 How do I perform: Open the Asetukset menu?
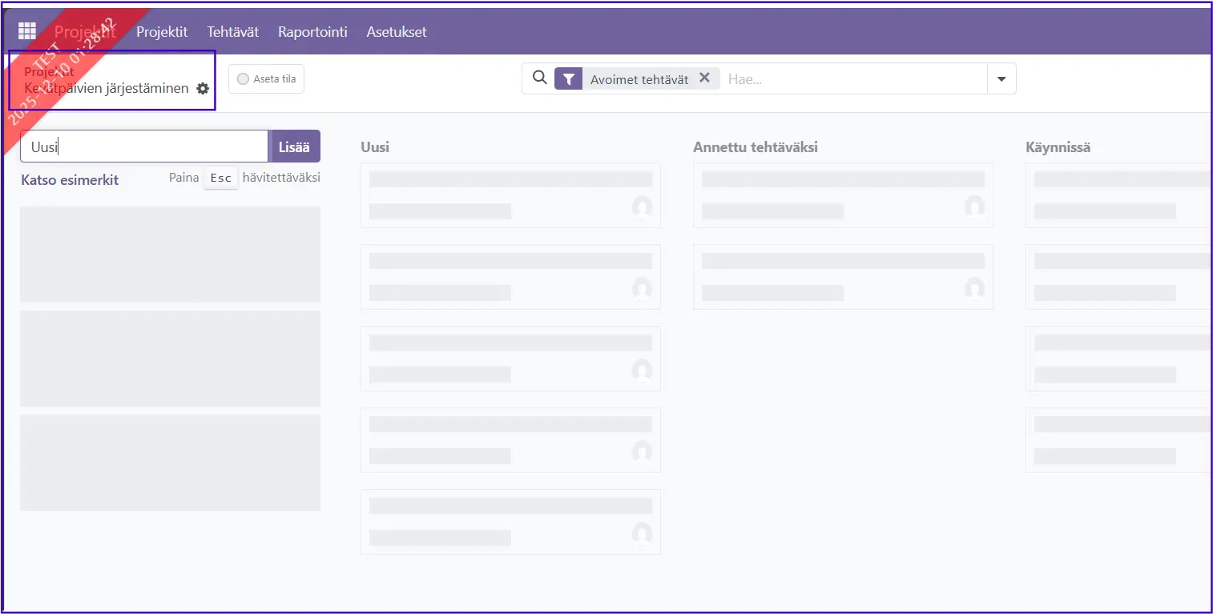coord(397,32)
